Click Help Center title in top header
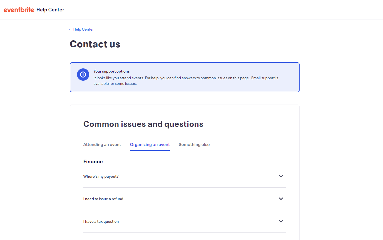 50,10
